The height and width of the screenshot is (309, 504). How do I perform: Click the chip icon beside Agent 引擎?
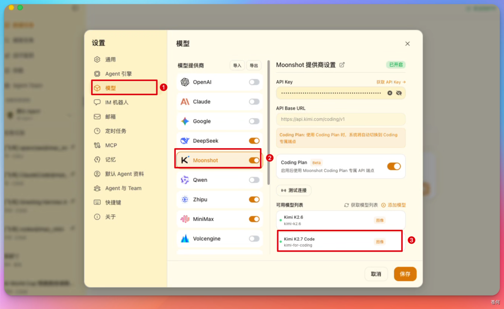(x=97, y=74)
